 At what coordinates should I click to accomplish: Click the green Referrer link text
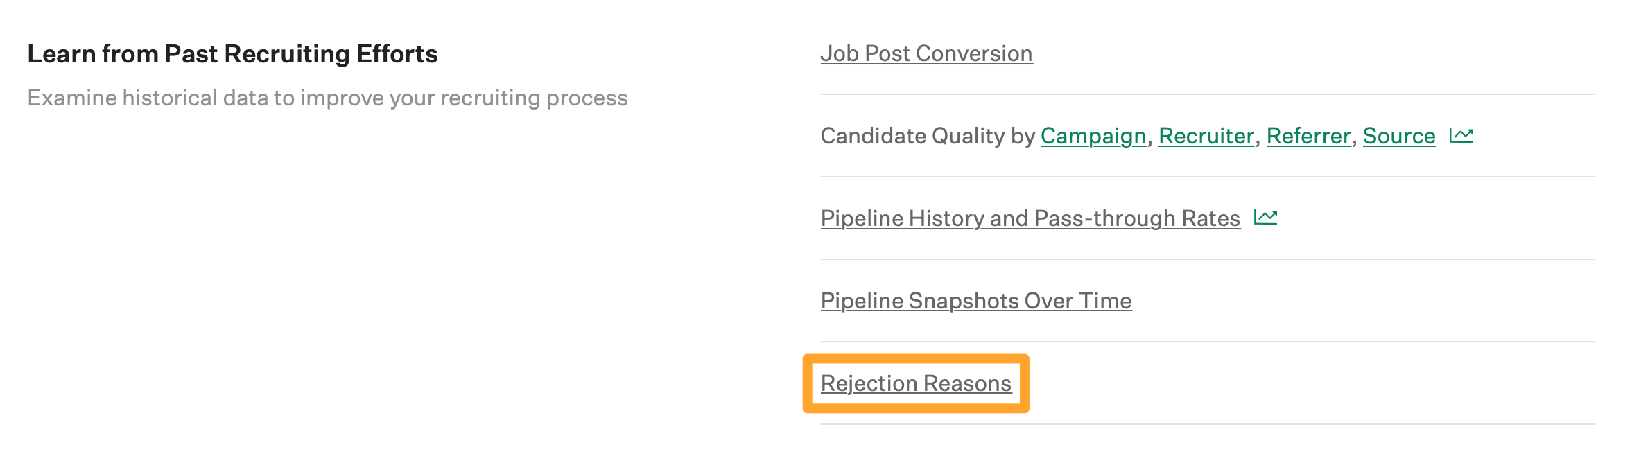pyautogui.click(x=1308, y=136)
